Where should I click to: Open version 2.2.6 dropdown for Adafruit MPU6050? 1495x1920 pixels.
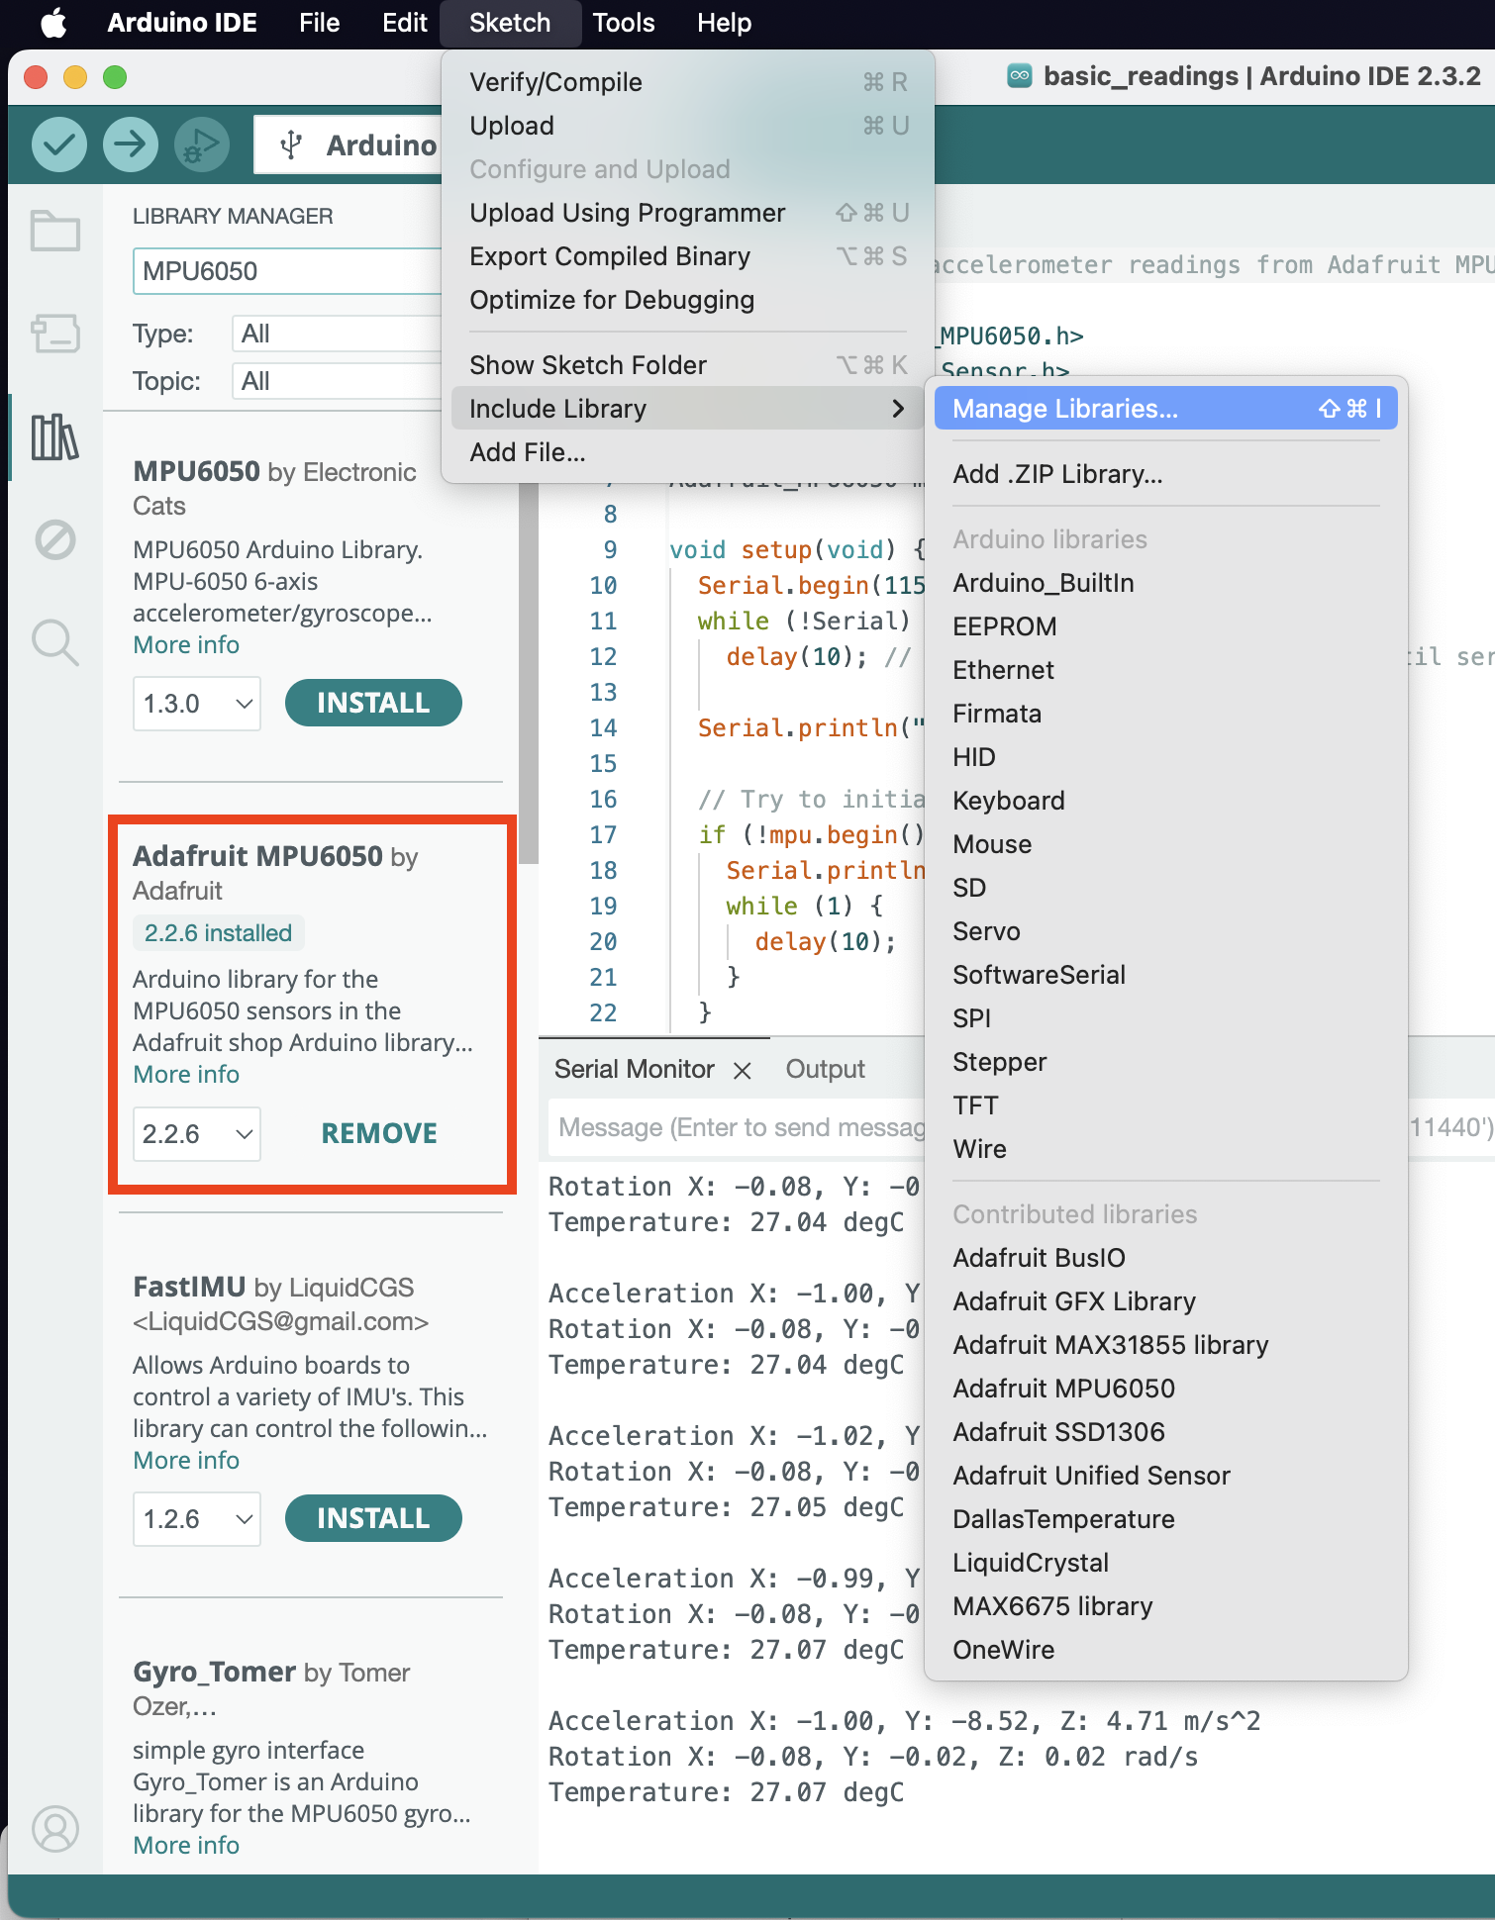[197, 1134]
